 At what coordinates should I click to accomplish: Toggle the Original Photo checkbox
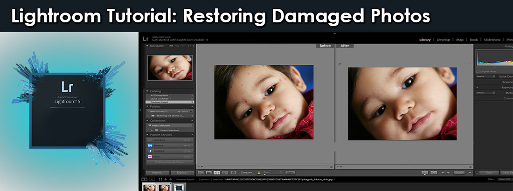(478, 71)
